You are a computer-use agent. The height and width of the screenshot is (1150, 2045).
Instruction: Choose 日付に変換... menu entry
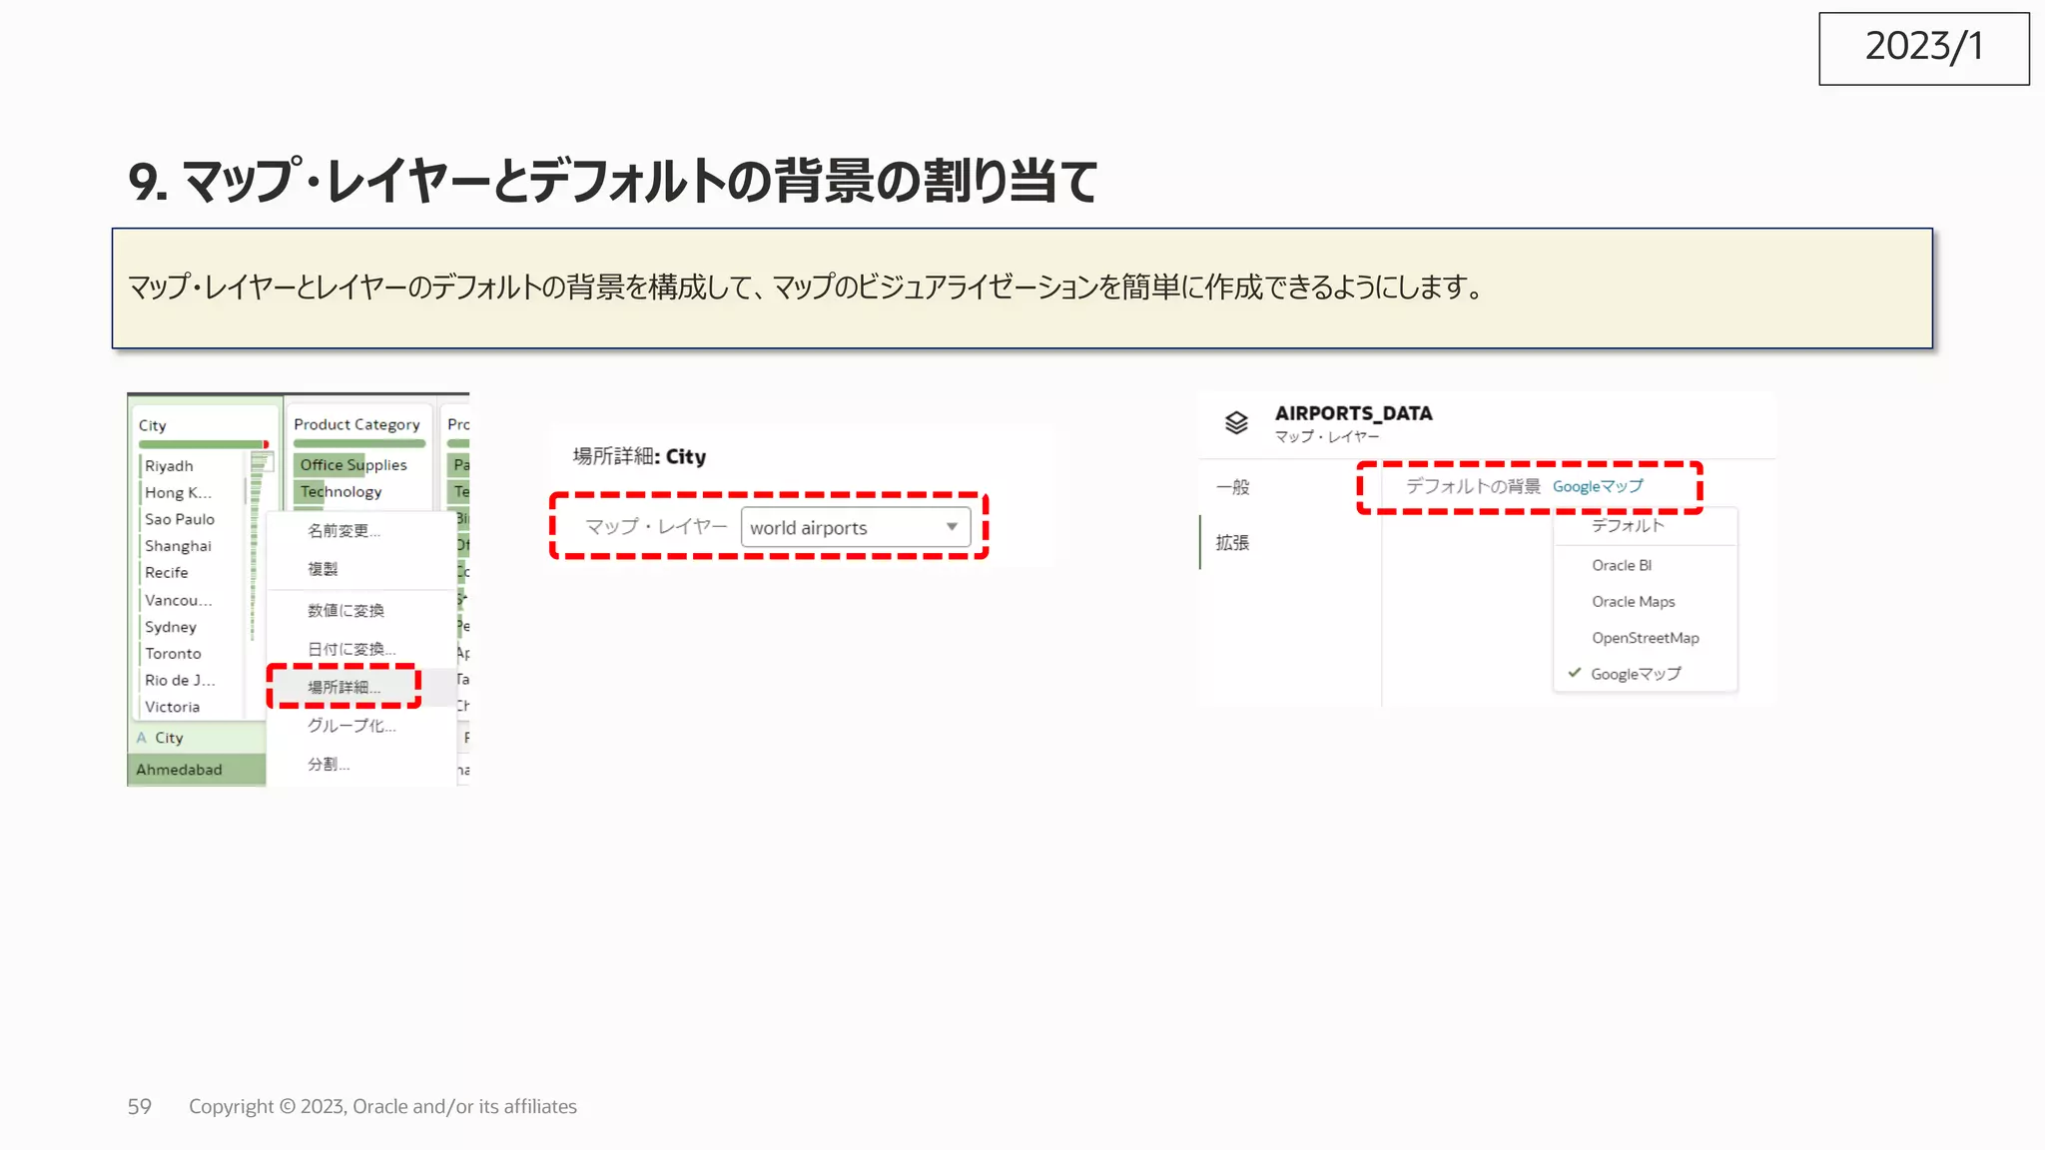[x=350, y=649]
